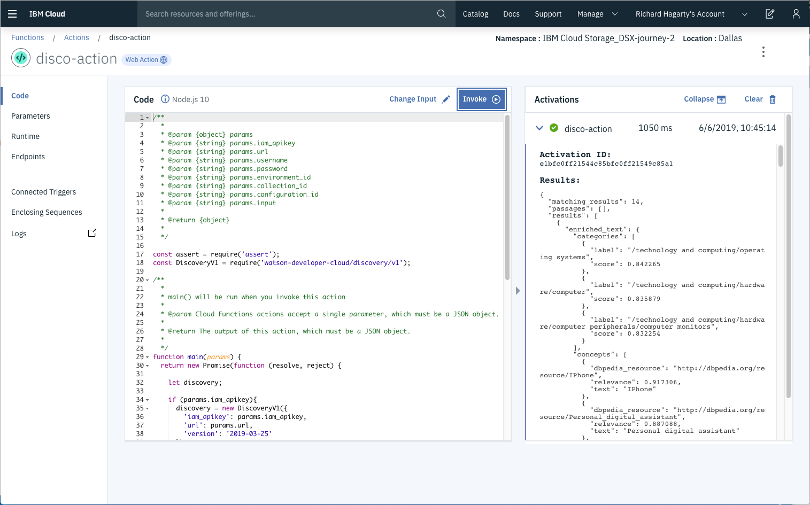Click the activation results inner scrollbar
Viewport: 810px width, 505px height.
coord(780,156)
